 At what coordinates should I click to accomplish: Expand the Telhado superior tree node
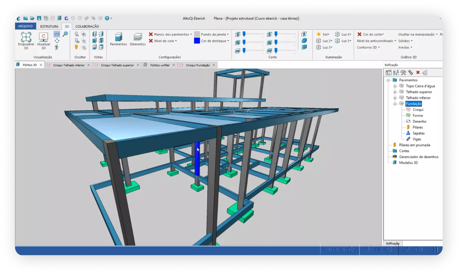[x=395, y=92]
